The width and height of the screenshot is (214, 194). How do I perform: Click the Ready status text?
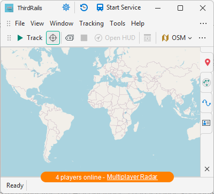(x=15, y=185)
